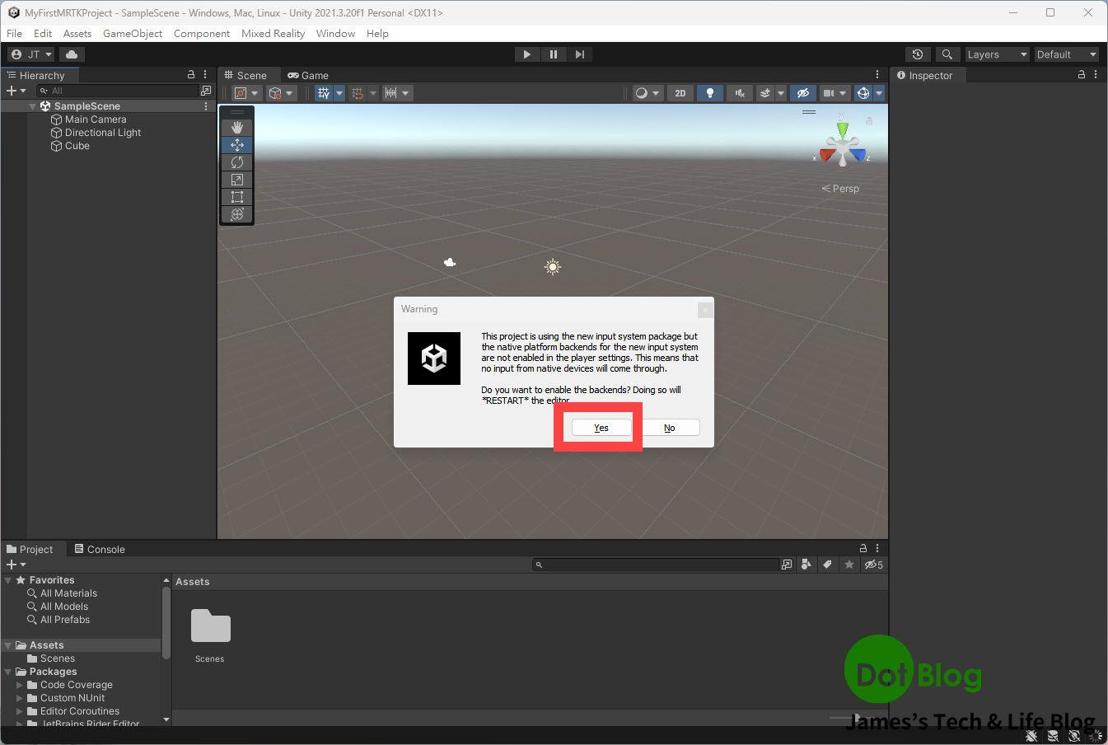Click No in the Warning dialog
The width and height of the screenshot is (1108, 745).
click(x=669, y=427)
